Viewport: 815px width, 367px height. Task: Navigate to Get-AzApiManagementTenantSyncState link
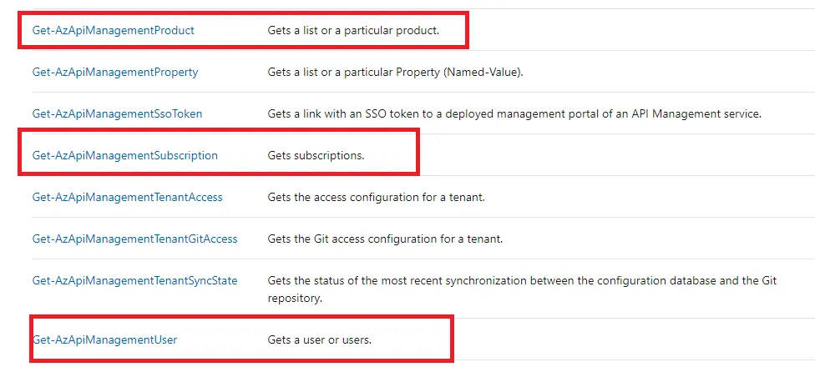click(134, 280)
